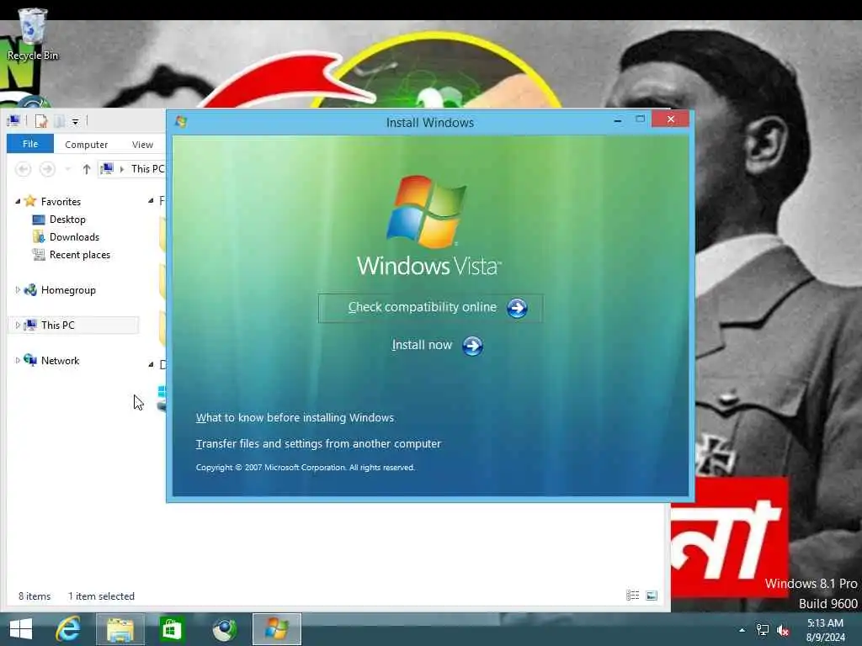Click the Explorer window system icon
The image size is (862, 646).
13,120
